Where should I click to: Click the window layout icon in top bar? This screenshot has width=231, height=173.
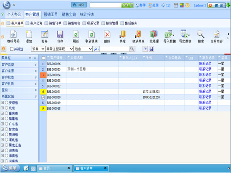[x=176, y=6]
